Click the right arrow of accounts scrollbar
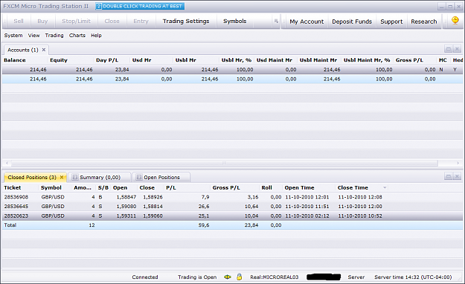This screenshot has width=465, height=284. pyautogui.click(x=458, y=163)
